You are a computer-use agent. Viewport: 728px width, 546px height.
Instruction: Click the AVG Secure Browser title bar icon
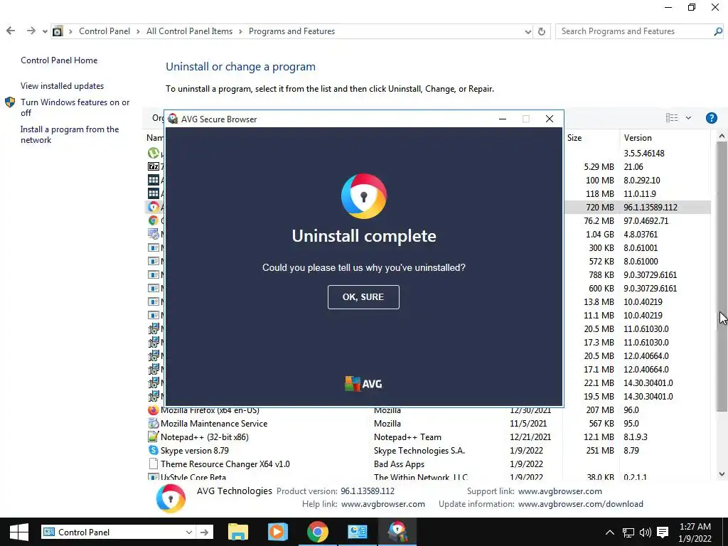click(173, 119)
